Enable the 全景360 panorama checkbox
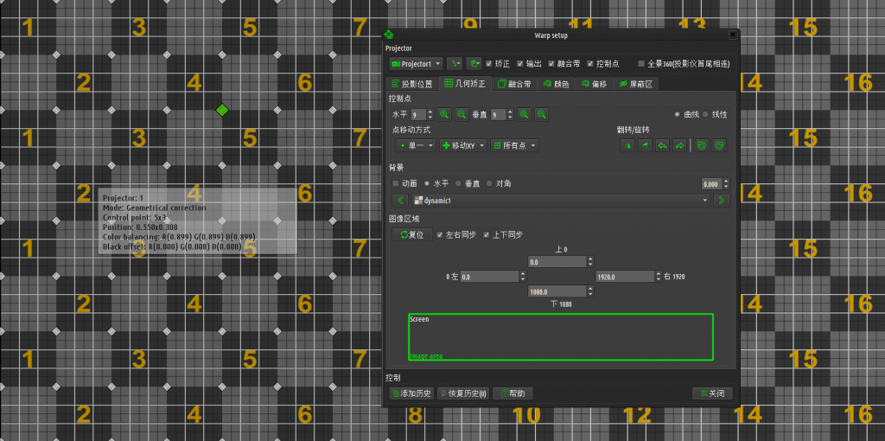Image resolution: width=885 pixels, height=441 pixels. click(x=641, y=64)
